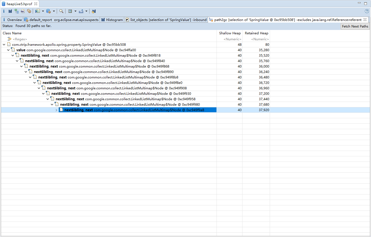
Task: Click the Fetch Next Paths button
Action: (x=355, y=26)
